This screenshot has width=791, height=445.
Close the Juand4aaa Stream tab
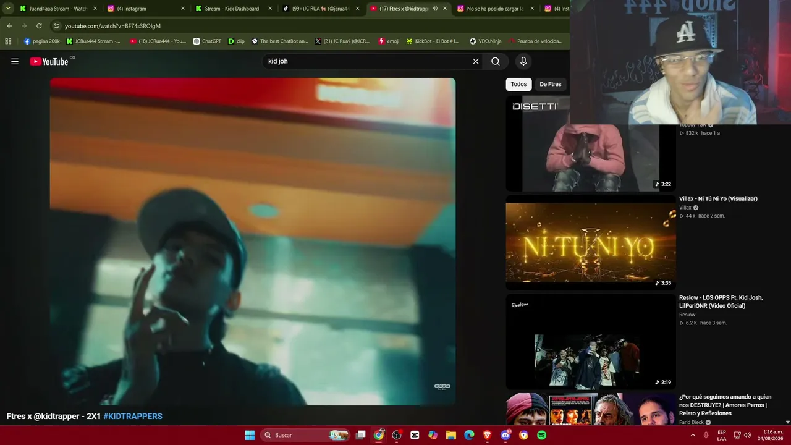click(x=95, y=9)
